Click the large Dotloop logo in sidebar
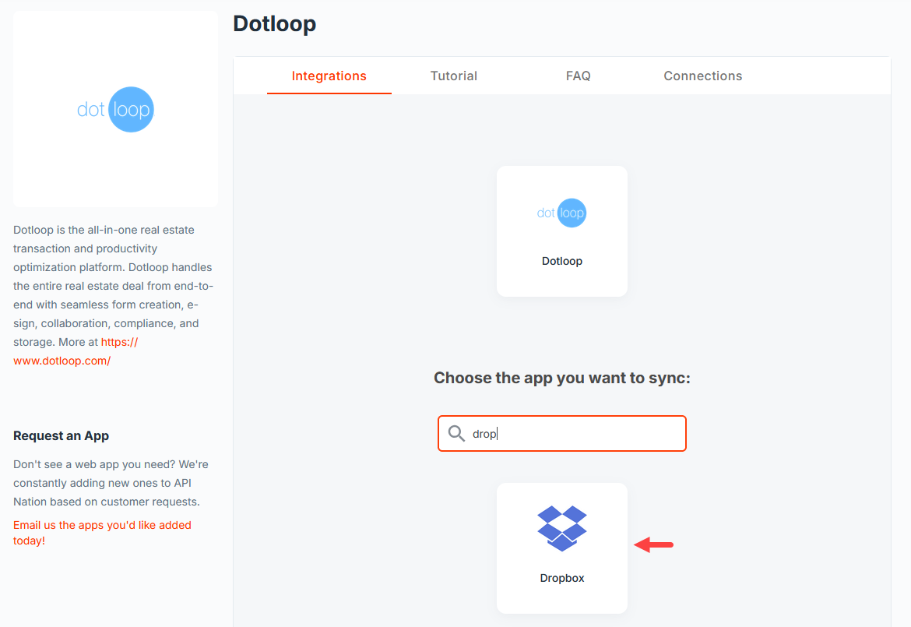This screenshot has width=911, height=627. click(115, 109)
